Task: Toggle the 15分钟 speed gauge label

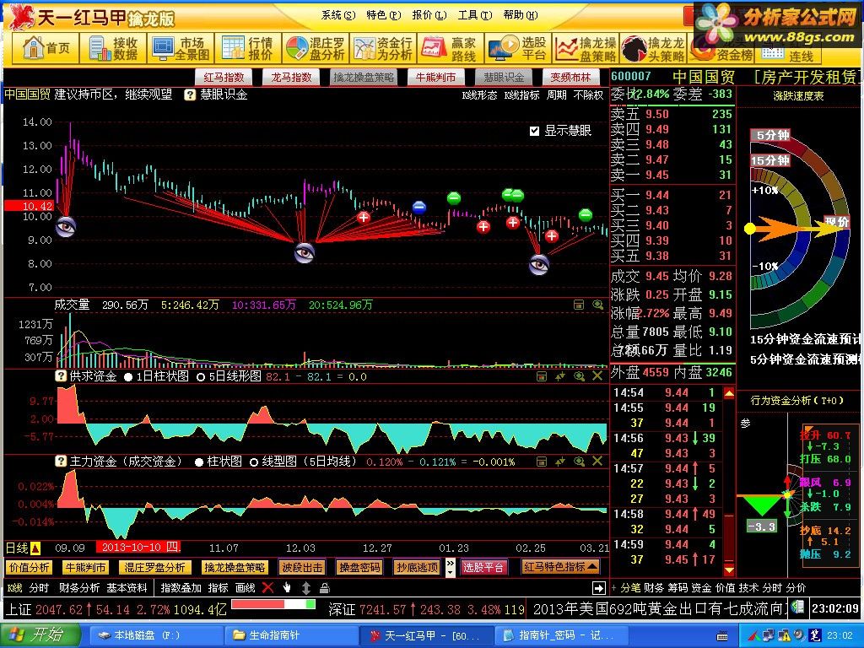Action: (x=771, y=160)
